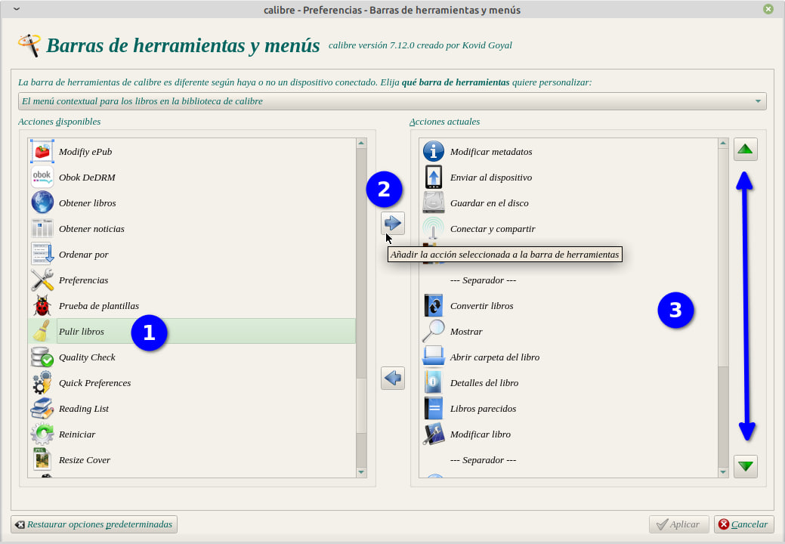Open the window menu chevron in title bar
Viewport: 785px width, 544px height.
click(x=17, y=9)
